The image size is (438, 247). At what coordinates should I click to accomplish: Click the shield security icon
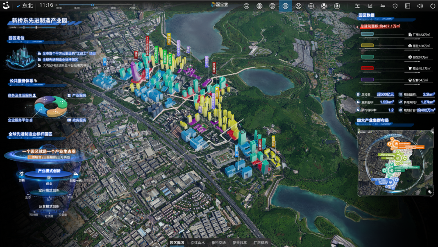[x=395, y=6]
